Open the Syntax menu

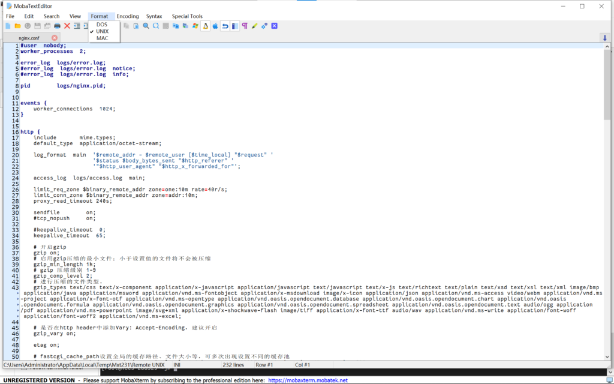[154, 16]
